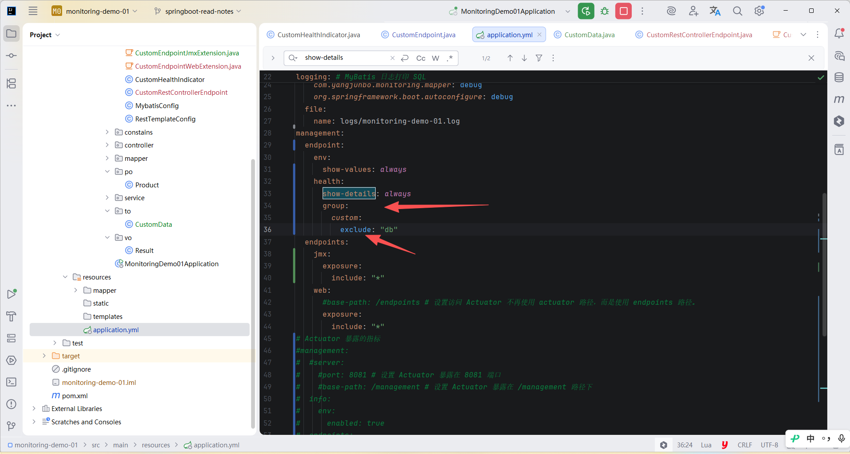Open the monitoring-demo-01 project dropdown
This screenshot has height=454, width=850.
point(95,11)
